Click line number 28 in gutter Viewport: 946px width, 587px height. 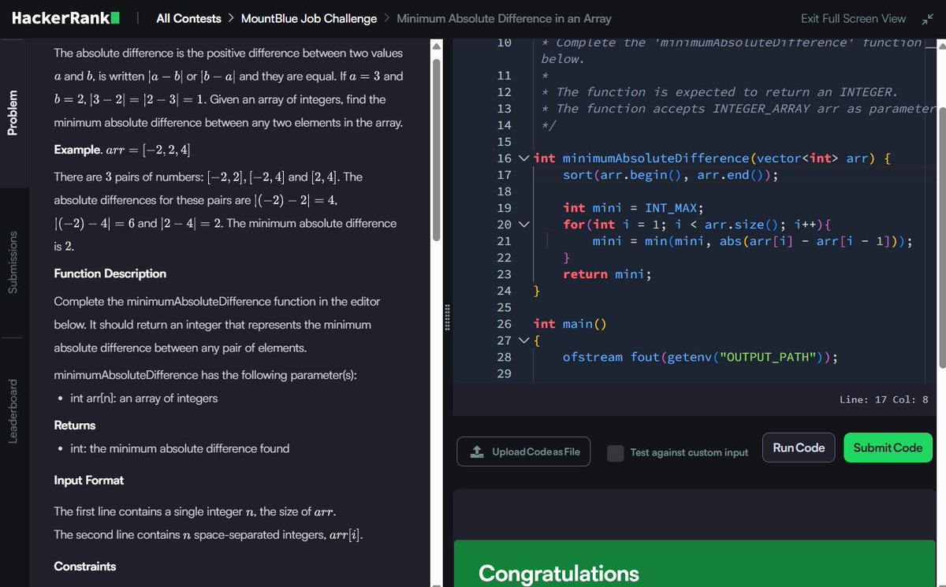point(505,357)
